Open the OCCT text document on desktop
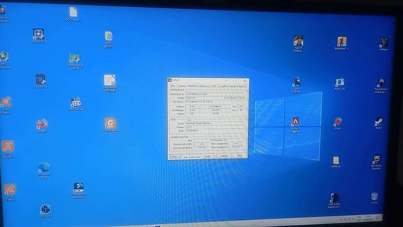The height and width of the screenshot is (227, 403). tap(73, 14)
